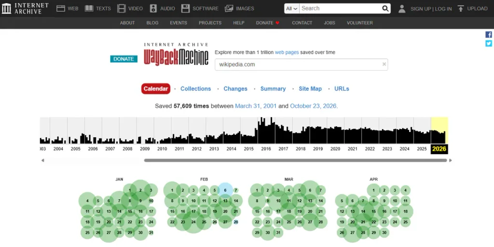The width and height of the screenshot is (494, 247).
Task: Open the Software floppy disk icon
Action: [x=185, y=9]
